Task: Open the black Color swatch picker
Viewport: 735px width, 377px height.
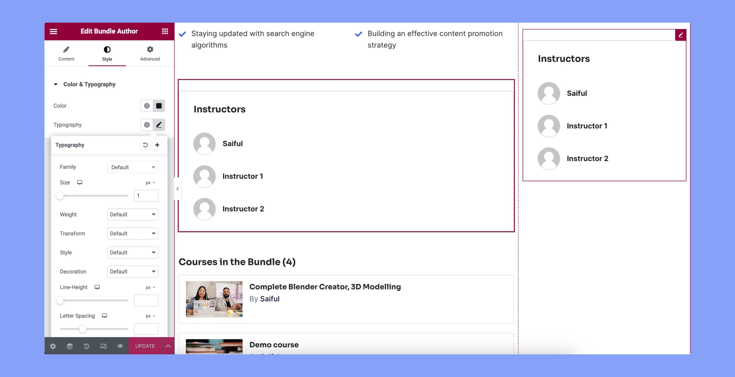Action: (x=159, y=106)
